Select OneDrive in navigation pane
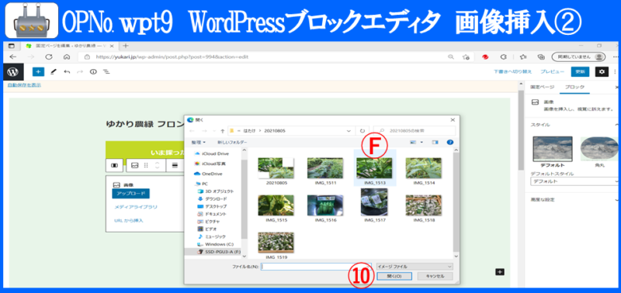This screenshot has width=621, height=293. point(212,174)
